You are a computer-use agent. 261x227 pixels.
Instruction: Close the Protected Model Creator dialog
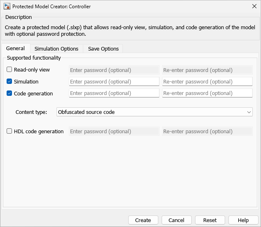[254, 7]
